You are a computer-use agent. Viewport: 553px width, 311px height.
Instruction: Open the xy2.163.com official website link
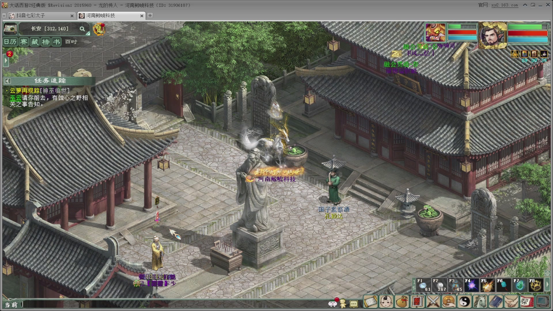point(505,5)
